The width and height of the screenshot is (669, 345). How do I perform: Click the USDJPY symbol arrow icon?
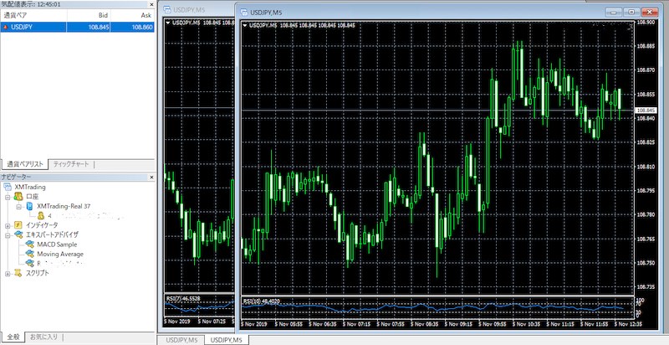6,27
